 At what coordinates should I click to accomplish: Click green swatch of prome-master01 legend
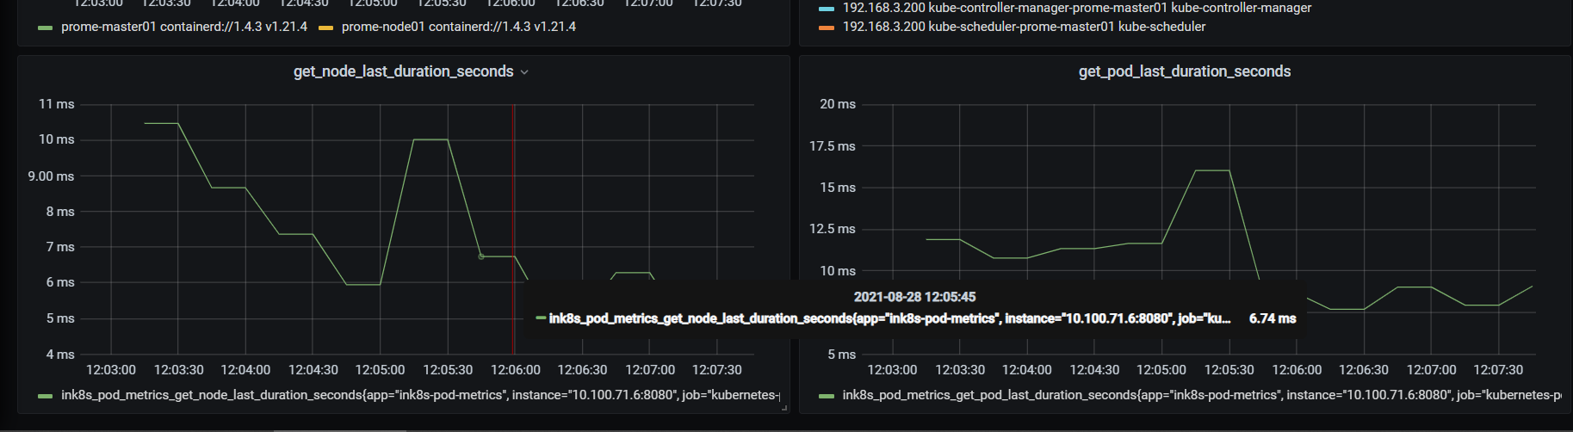coord(46,28)
